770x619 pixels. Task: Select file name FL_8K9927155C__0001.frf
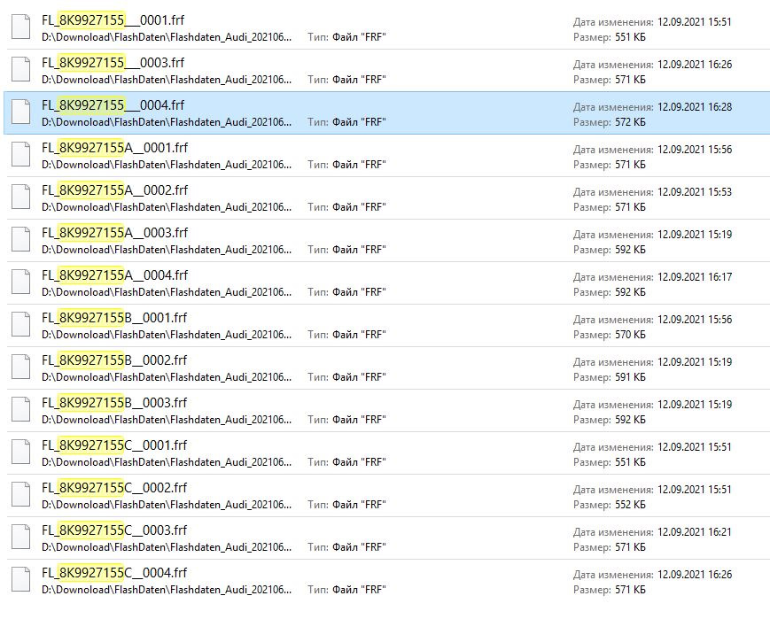click(x=114, y=445)
